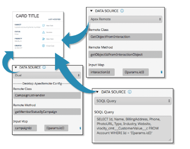
Task: Click the New Task checkmark icon
Action: [43, 26]
